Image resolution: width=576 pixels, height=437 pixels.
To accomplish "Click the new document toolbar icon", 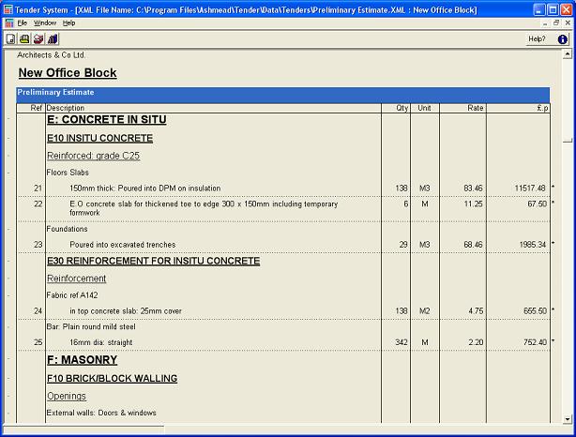I will coord(10,38).
